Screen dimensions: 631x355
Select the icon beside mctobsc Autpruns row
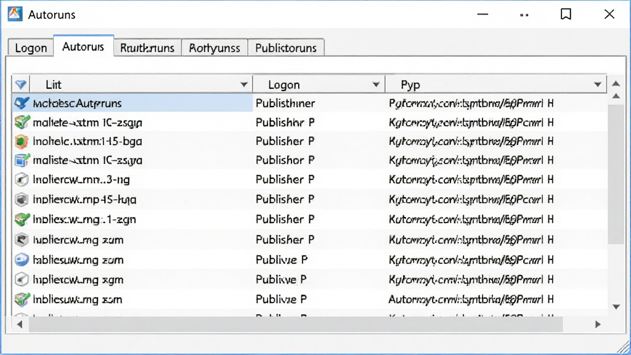tap(22, 104)
